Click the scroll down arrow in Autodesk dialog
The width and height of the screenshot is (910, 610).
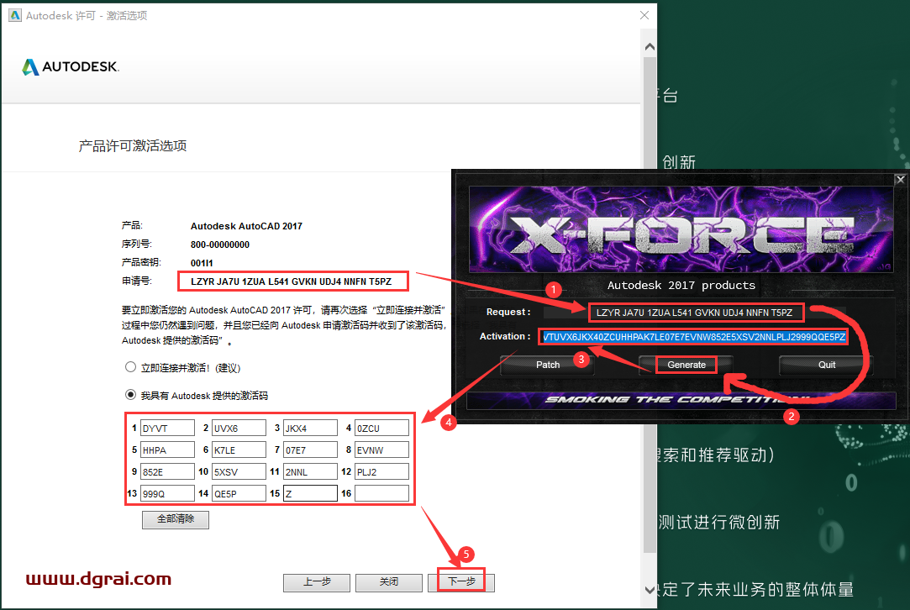pos(650,590)
